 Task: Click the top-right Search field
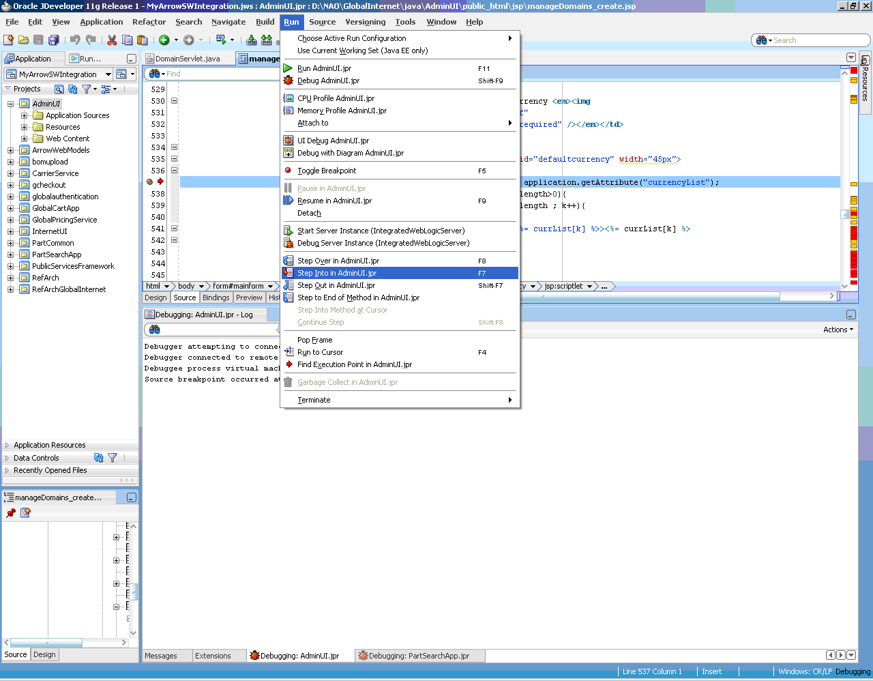(812, 40)
